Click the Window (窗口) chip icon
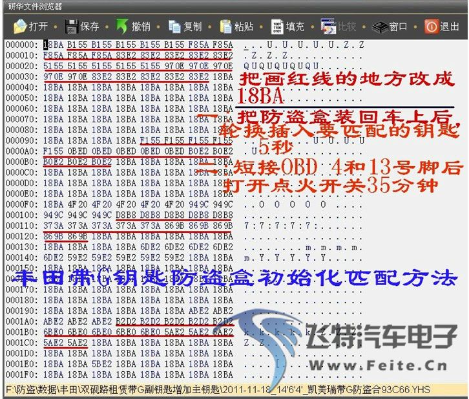469x399 pixels. point(380,27)
